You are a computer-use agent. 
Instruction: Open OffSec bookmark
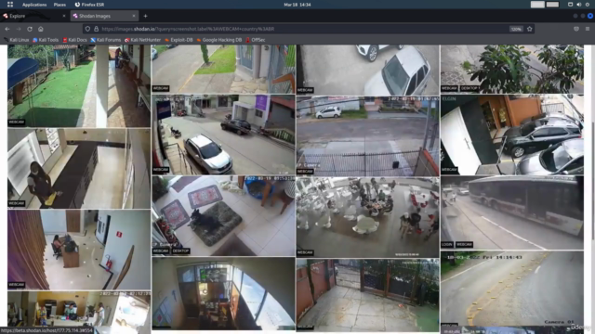[256, 40]
